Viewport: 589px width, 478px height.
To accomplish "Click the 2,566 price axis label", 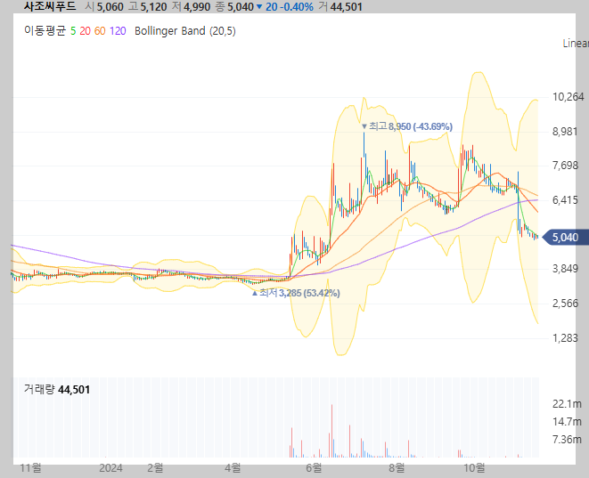I will coord(565,304).
